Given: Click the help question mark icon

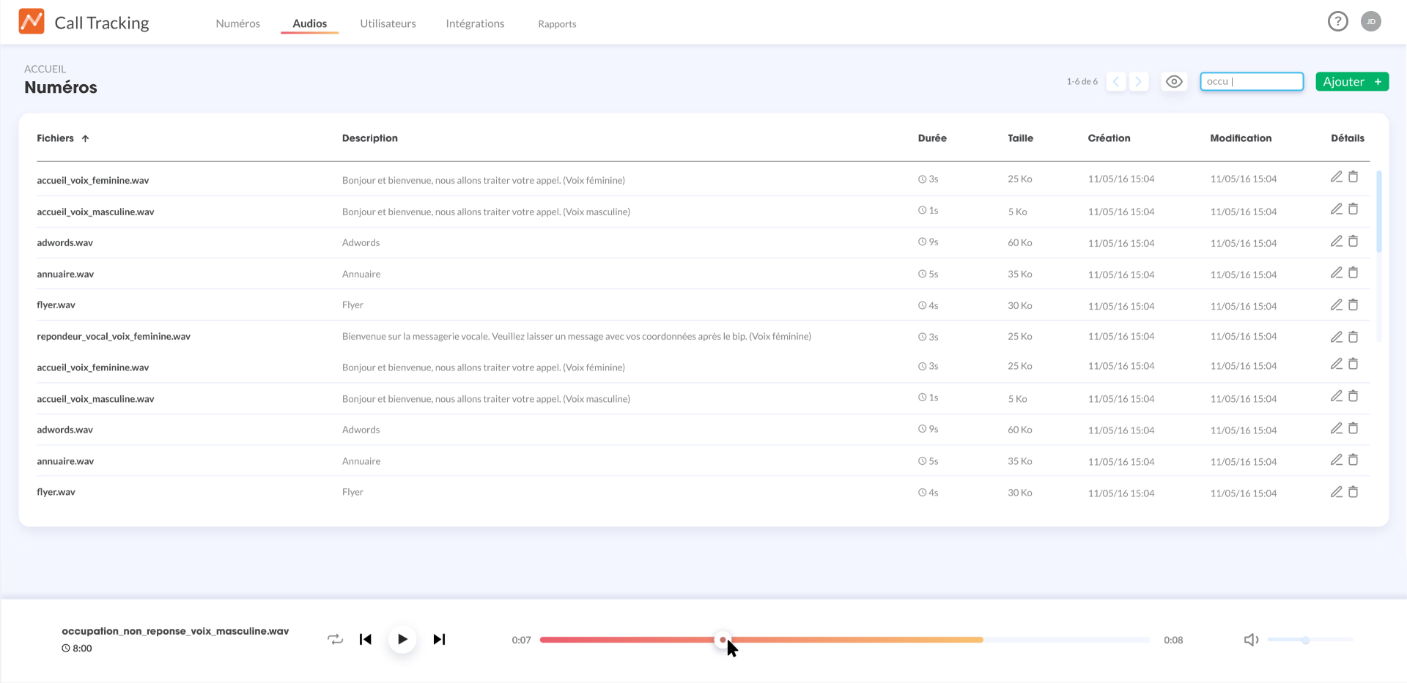Looking at the screenshot, I should coord(1337,22).
